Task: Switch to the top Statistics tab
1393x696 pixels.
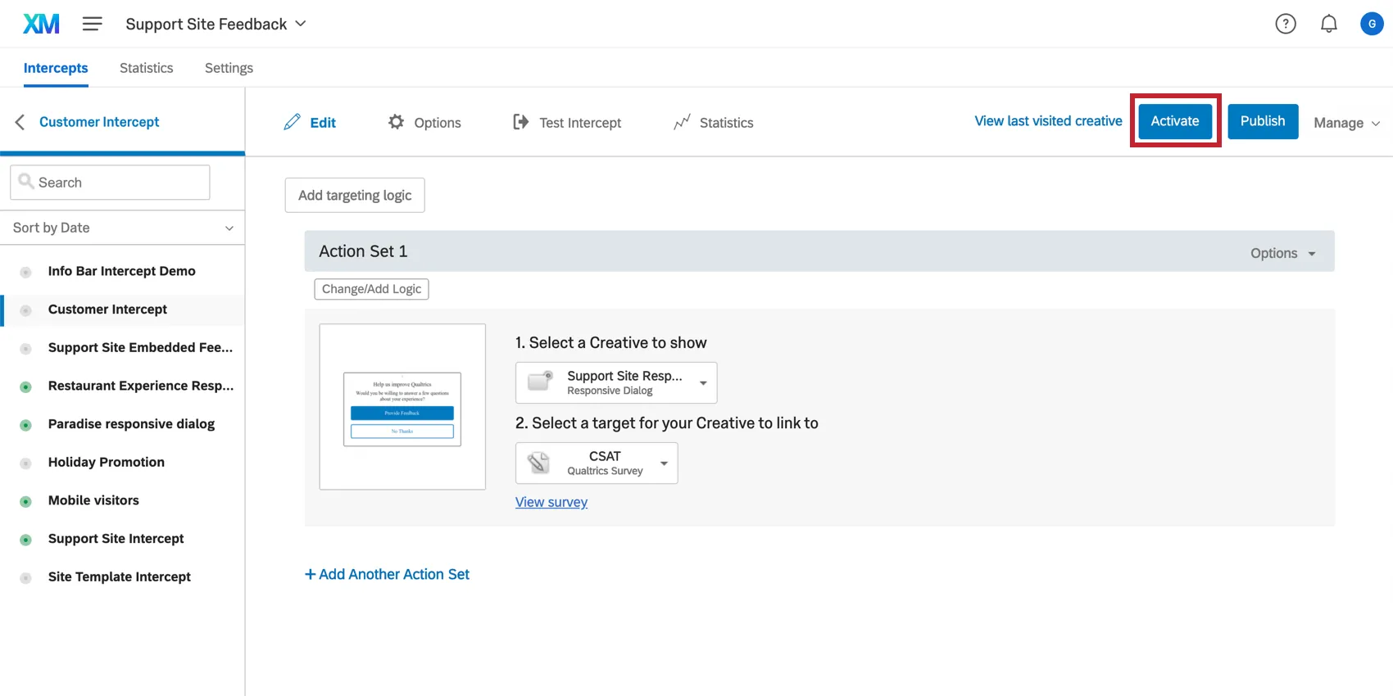Action: coord(146,68)
